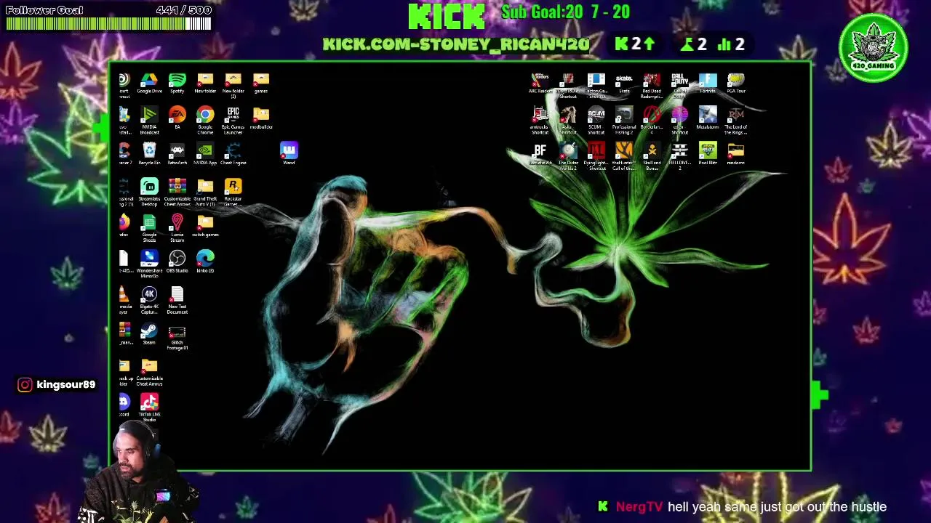Open the Pool Blitz shortcut
Image resolution: width=931 pixels, height=523 pixels.
(708, 154)
